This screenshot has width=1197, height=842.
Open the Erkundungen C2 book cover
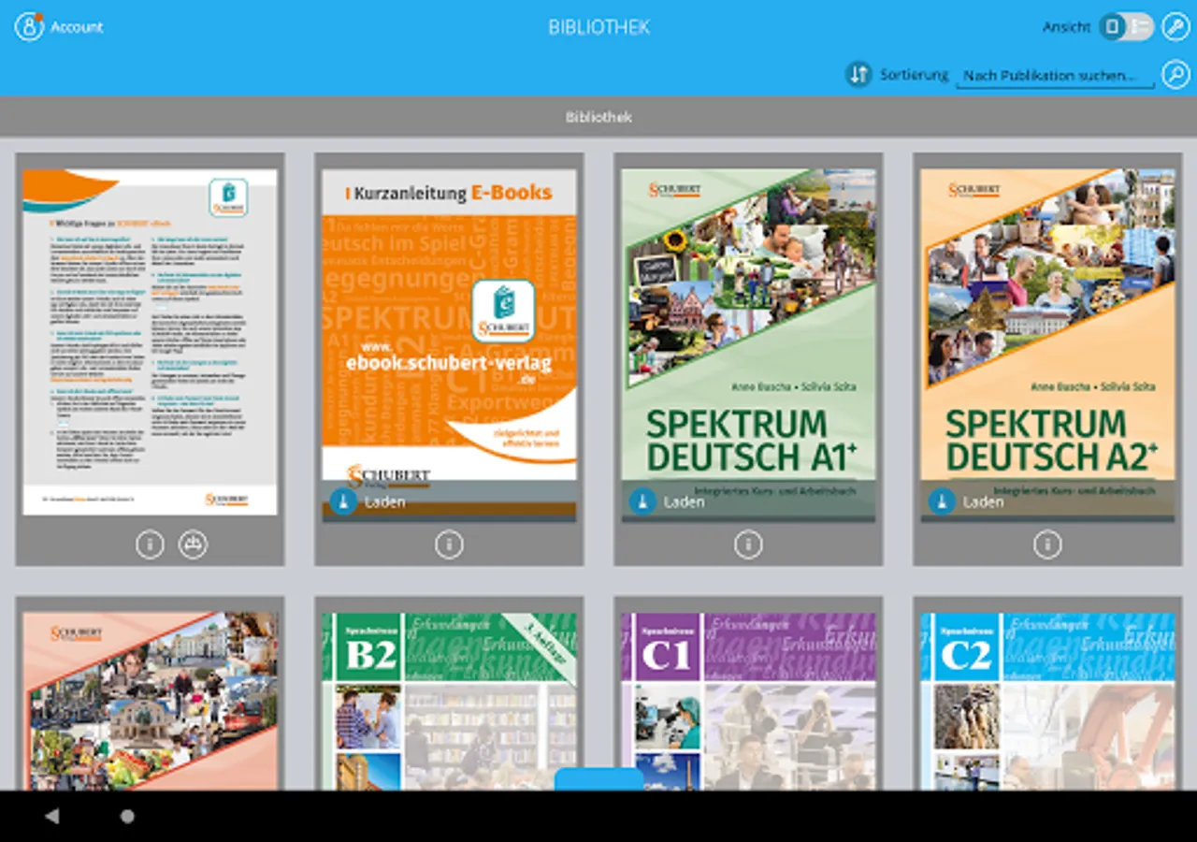(x=1047, y=702)
